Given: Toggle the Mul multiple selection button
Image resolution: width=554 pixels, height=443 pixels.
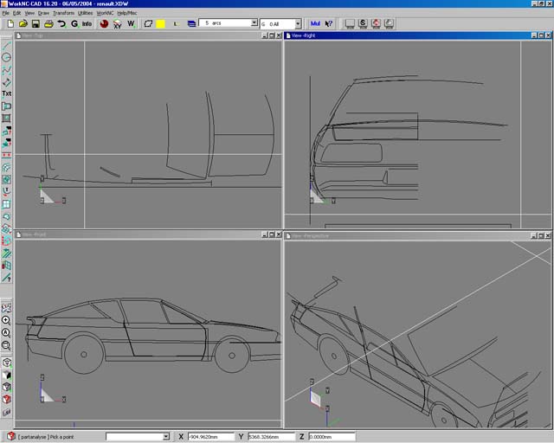Looking at the screenshot, I should (x=316, y=23).
